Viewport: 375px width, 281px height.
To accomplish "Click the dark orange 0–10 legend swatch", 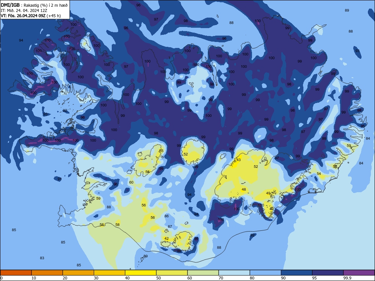I will [x=16, y=273].
